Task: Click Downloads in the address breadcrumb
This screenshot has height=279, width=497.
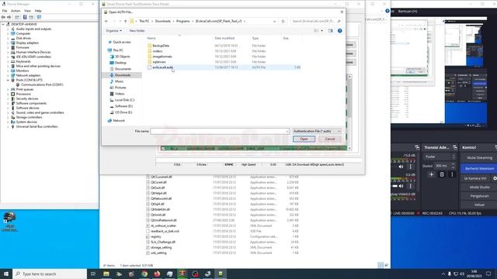Action: [162, 21]
